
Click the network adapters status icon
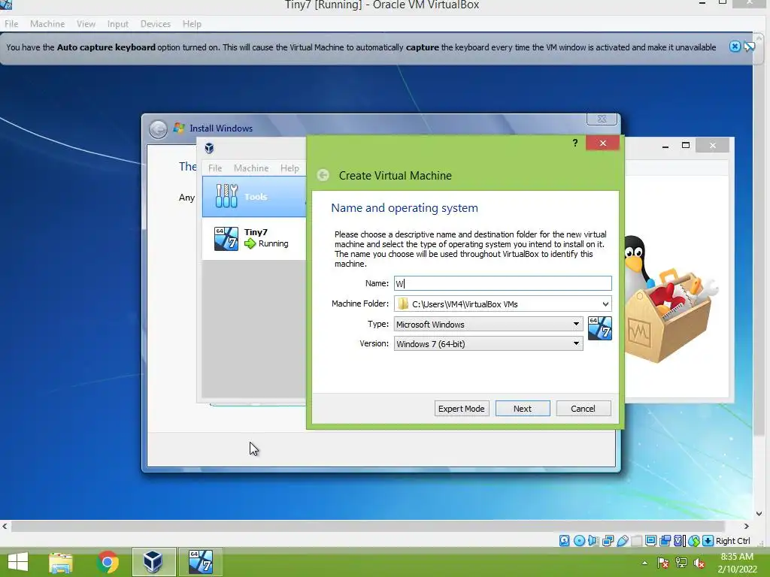pyautogui.click(x=608, y=541)
